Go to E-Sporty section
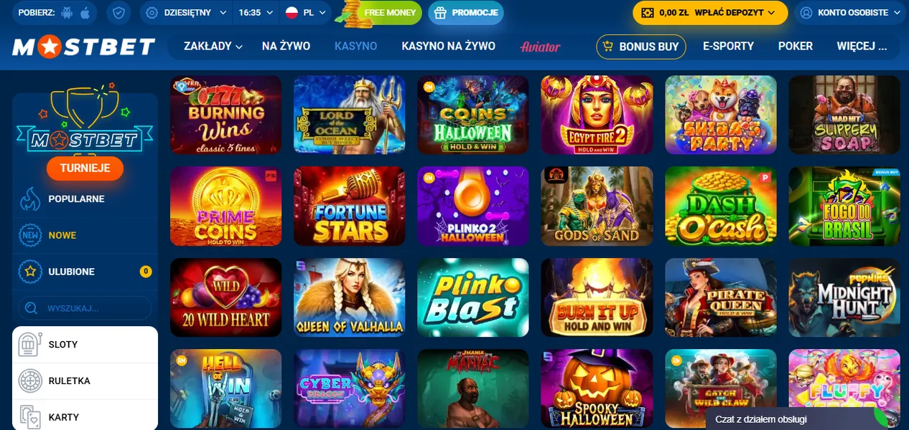This screenshot has width=909, height=430. [728, 47]
